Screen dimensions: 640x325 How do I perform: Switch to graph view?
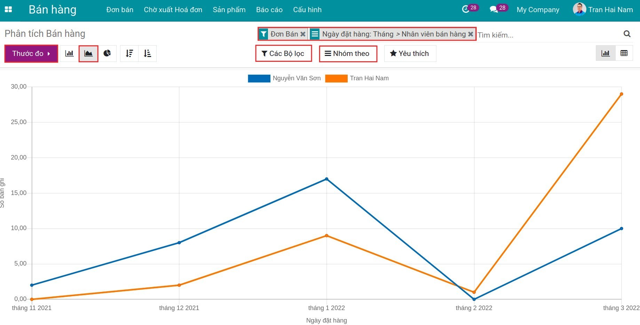pyautogui.click(x=606, y=53)
